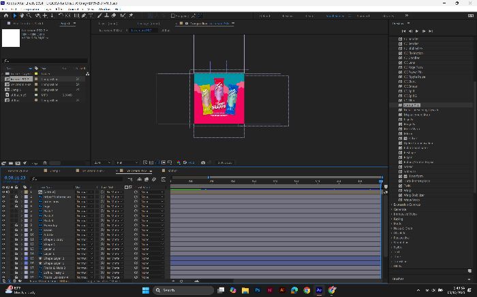This screenshot has height=297, width=477.
Task: Unlock layer 13 Layer 2 lock icon
Action: click(x=16, y=249)
